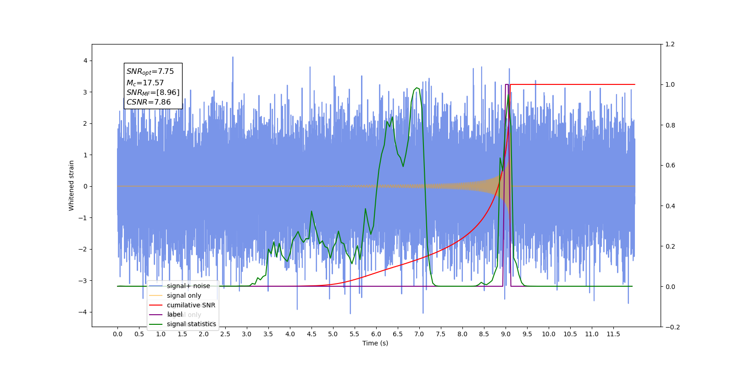The image size is (734, 367).
Task: Click the 11.5 tick on the time axis
Action: 613,334
